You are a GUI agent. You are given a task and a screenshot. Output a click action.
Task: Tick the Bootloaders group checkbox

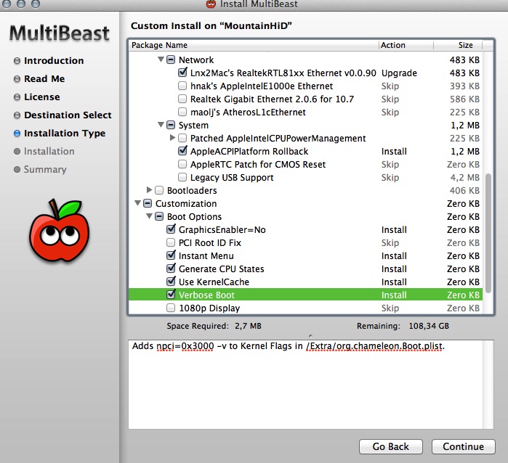tap(159, 190)
